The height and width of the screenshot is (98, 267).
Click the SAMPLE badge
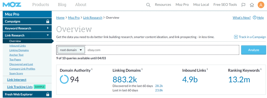tap(40, 87)
